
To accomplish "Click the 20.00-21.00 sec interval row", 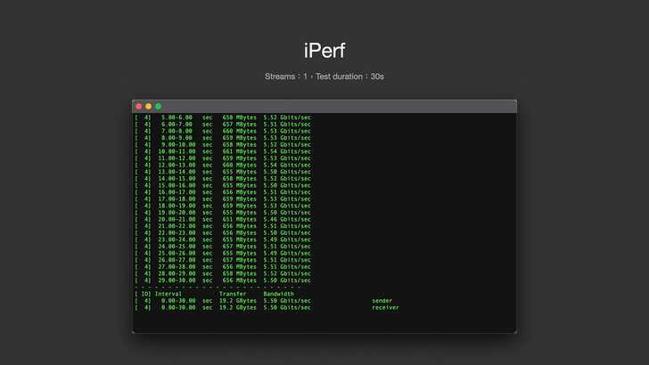I will coord(223,219).
